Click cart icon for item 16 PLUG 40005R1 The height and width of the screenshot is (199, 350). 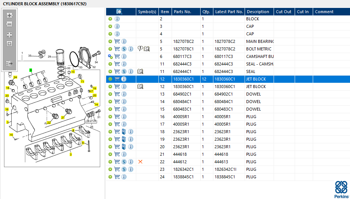pyautogui.click(x=117, y=117)
